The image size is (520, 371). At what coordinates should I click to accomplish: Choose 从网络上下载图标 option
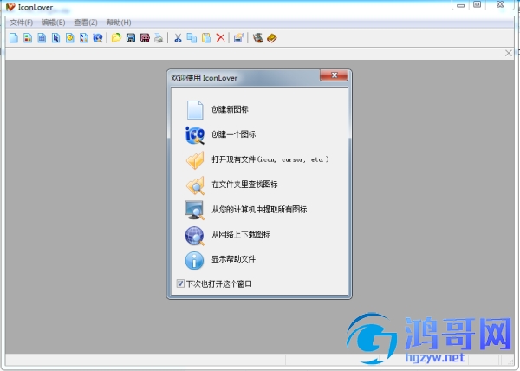coord(241,234)
